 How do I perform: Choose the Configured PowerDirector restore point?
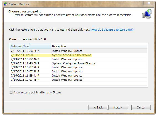point(79,63)
